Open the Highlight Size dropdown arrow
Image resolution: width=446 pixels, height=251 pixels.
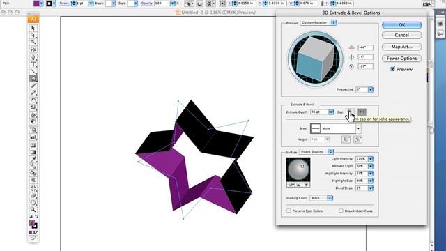pyautogui.click(x=370, y=181)
